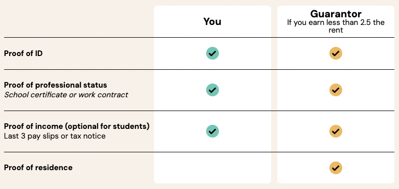
Task: Click your green checkmark for professional status
Action: [212, 90]
